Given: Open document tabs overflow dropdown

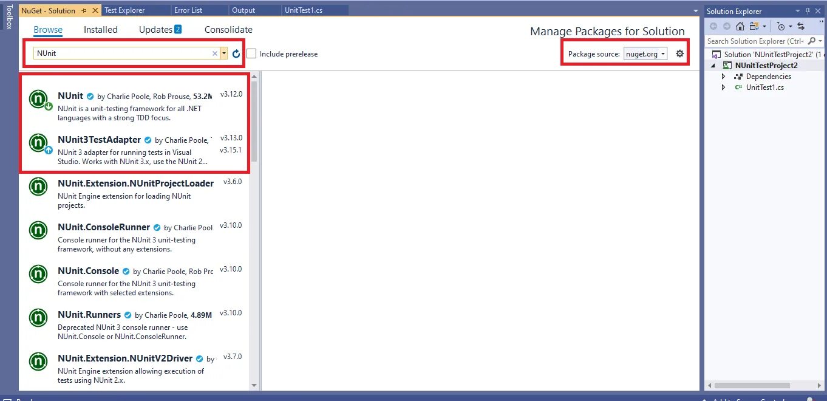Looking at the screenshot, I should (696, 10).
